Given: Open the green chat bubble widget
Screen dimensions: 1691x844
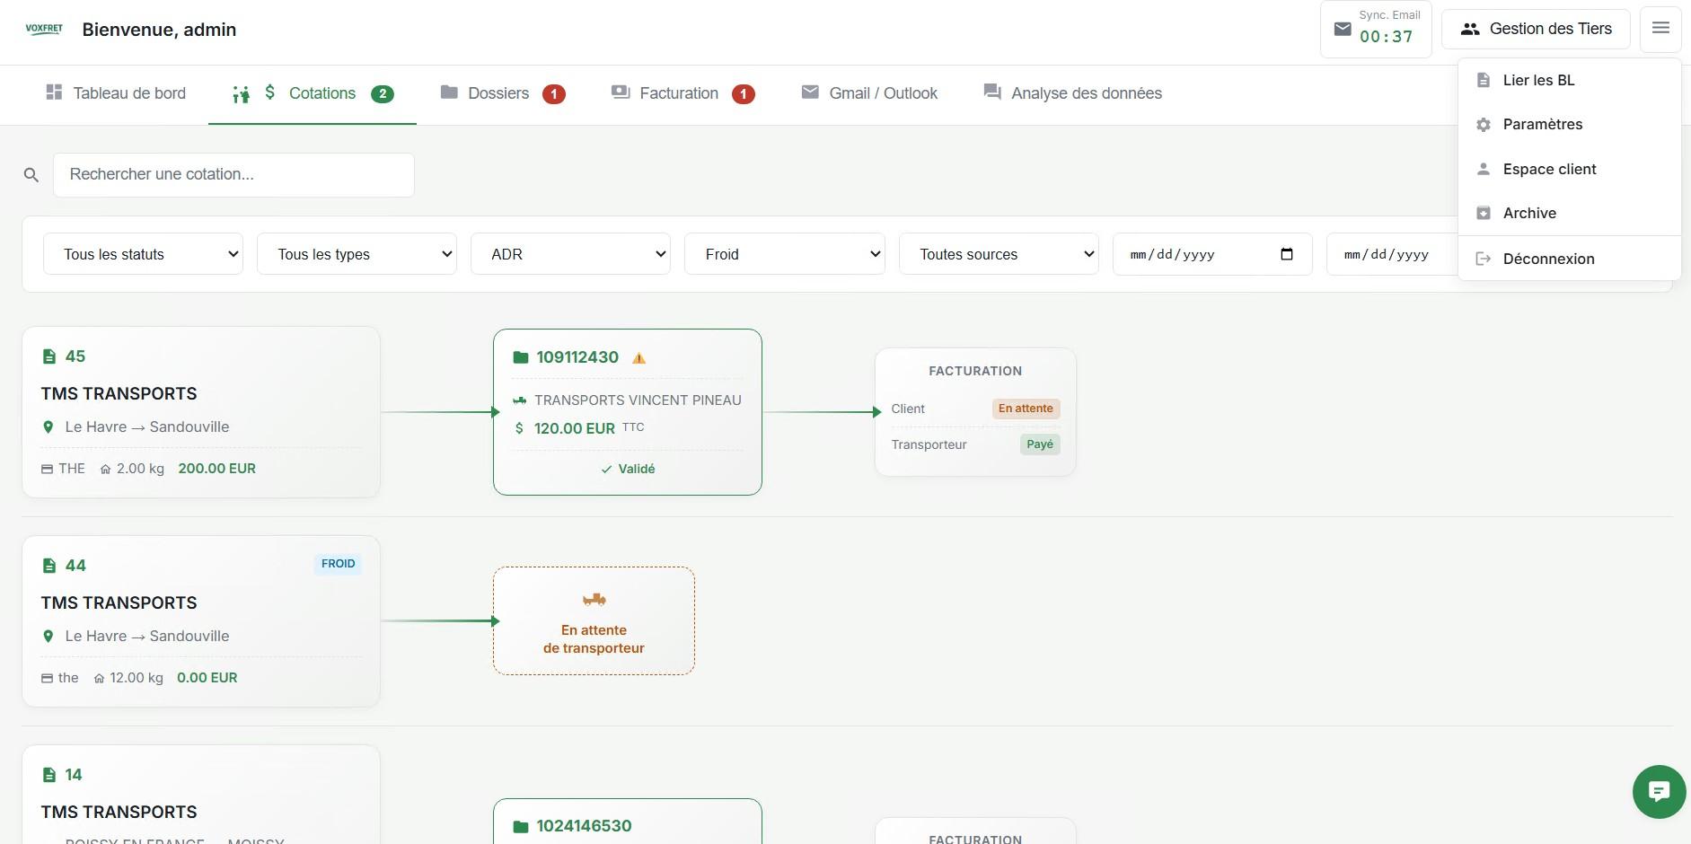Looking at the screenshot, I should (1659, 791).
